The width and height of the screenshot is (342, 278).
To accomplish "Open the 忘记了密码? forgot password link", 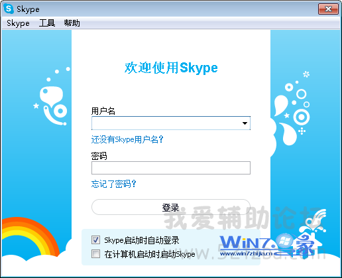I will pyautogui.click(x=113, y=184).
